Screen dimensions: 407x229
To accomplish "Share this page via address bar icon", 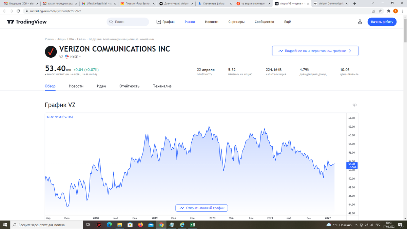I will (x=373, y=11).
